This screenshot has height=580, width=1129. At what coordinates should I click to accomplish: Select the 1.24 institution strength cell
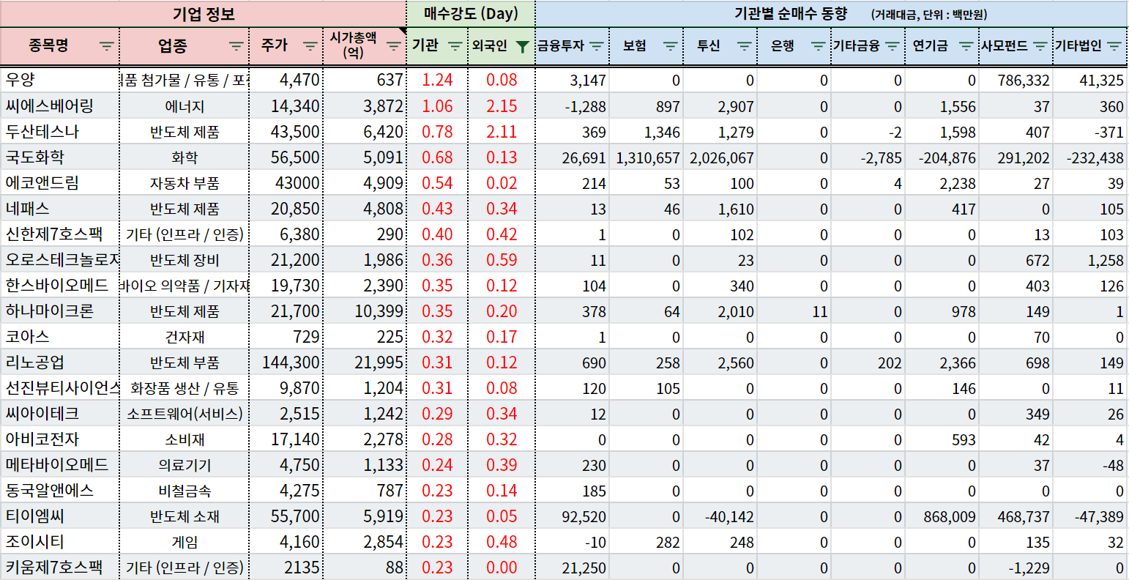(x=437, y=80)
